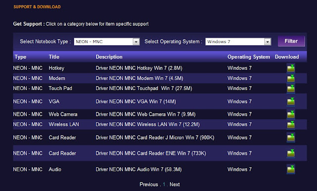Open the Select Notebook Type dropdown

click(107, 42)
